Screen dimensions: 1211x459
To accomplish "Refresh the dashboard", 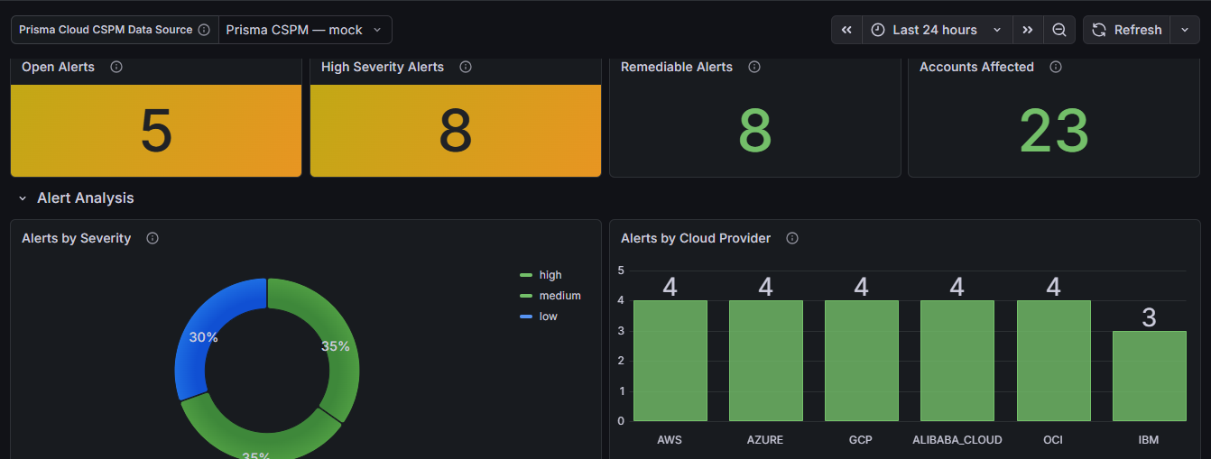I will [1127, 30].
